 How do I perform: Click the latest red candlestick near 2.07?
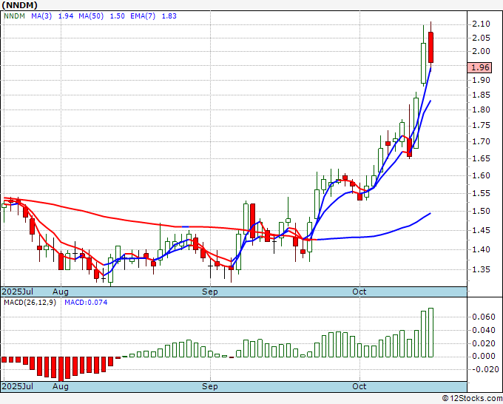coord(431,47)
